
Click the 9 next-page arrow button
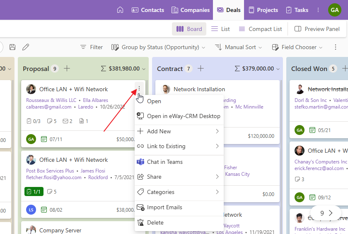tap(326, 213)
